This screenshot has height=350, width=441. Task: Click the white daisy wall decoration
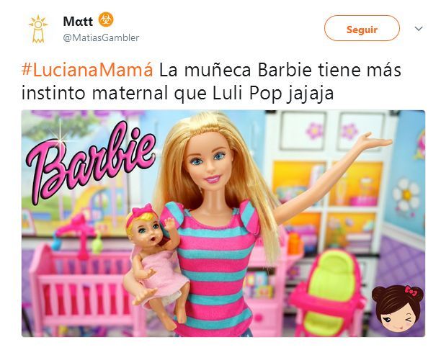406,194
